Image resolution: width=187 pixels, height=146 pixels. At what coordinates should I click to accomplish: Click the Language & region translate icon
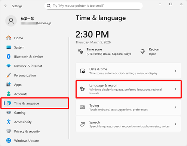pos(82,89)
